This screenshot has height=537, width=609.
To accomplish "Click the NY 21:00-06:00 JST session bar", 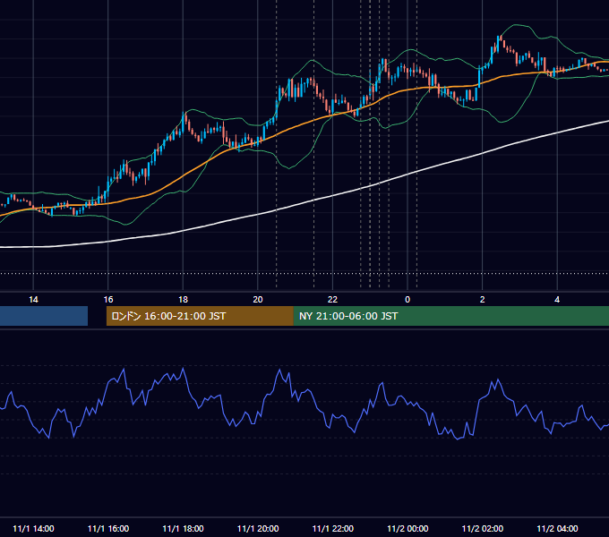I will 451,316.
